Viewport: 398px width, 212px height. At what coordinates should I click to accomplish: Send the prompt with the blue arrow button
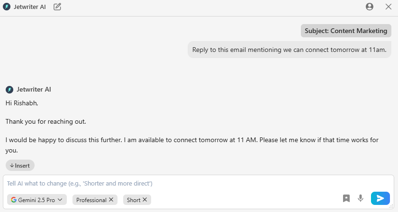(x=380, y=198)
